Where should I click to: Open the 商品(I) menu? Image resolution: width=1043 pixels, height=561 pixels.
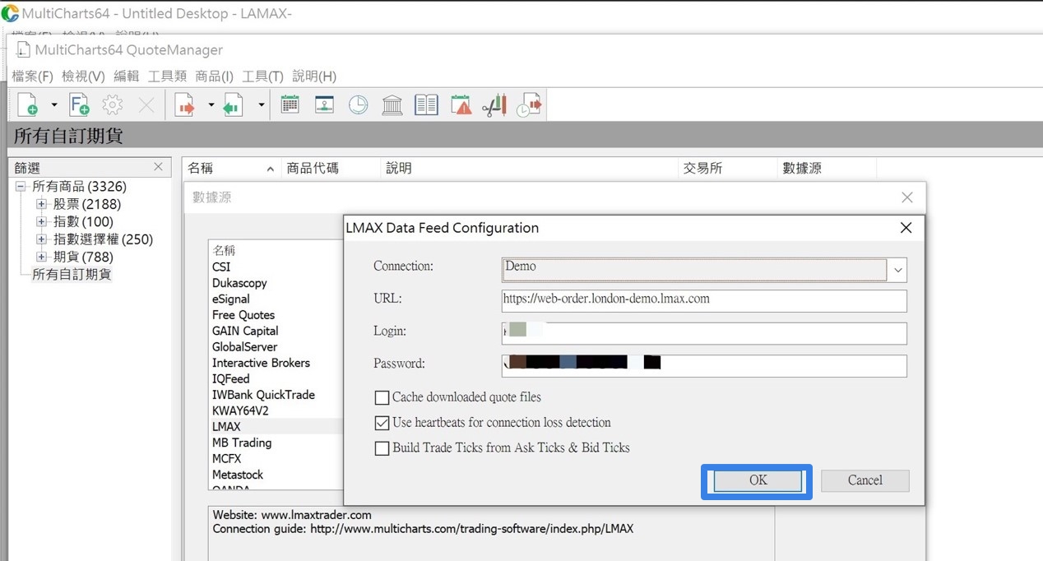click(215, 76)
